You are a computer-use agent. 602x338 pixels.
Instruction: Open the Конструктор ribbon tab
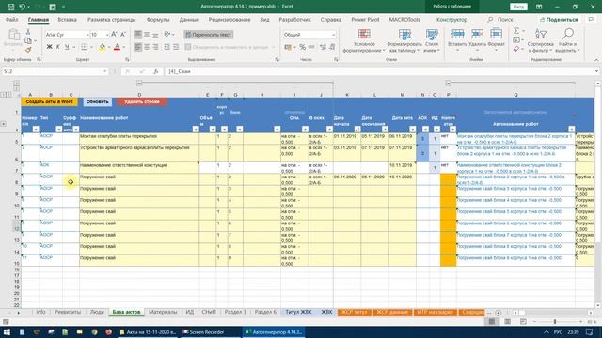click(x=451, y=19)
